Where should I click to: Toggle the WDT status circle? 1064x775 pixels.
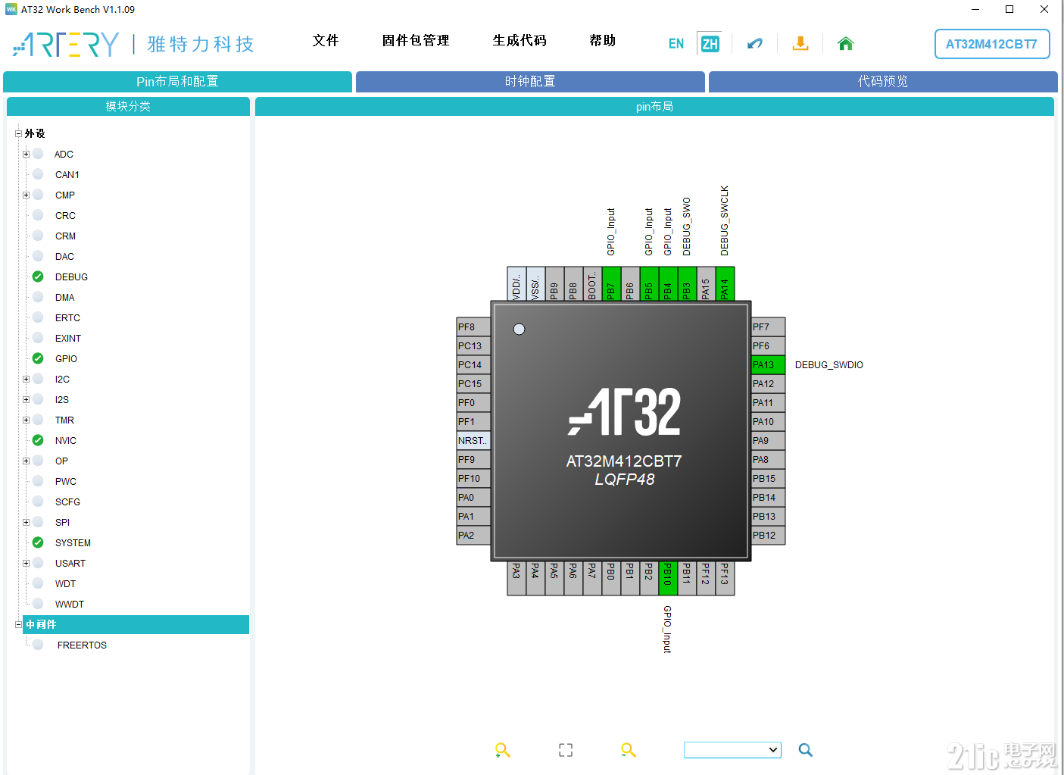38,583
